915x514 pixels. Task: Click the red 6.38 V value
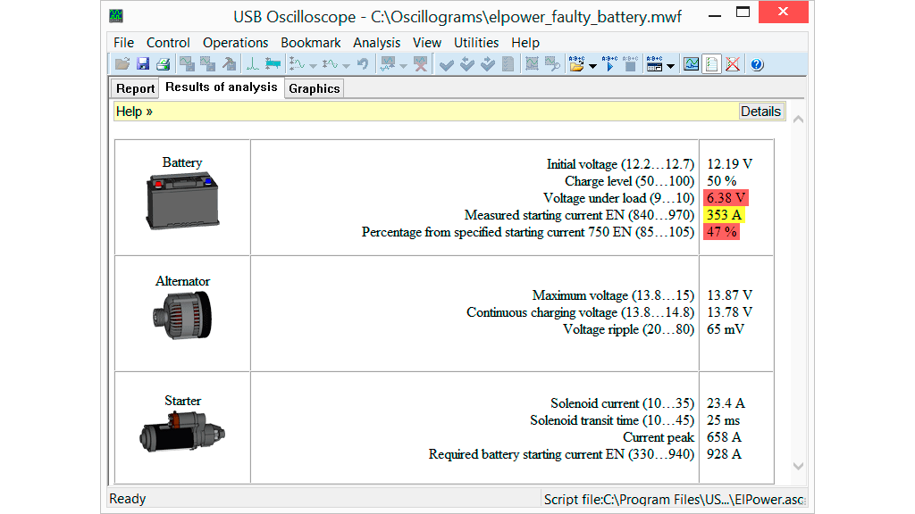click(x=726, y=198)
